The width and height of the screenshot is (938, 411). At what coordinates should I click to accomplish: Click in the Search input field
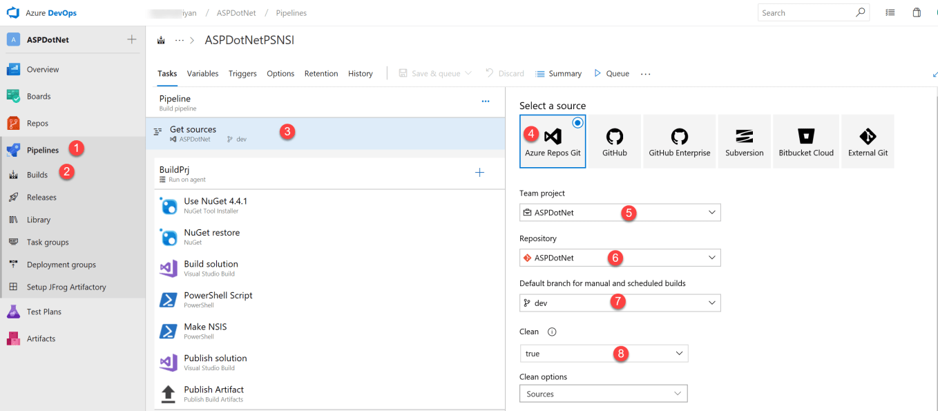tap(805, 12)
